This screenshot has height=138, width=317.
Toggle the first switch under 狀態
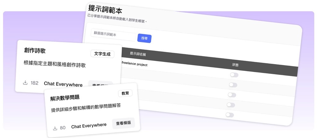coord(234,75)
